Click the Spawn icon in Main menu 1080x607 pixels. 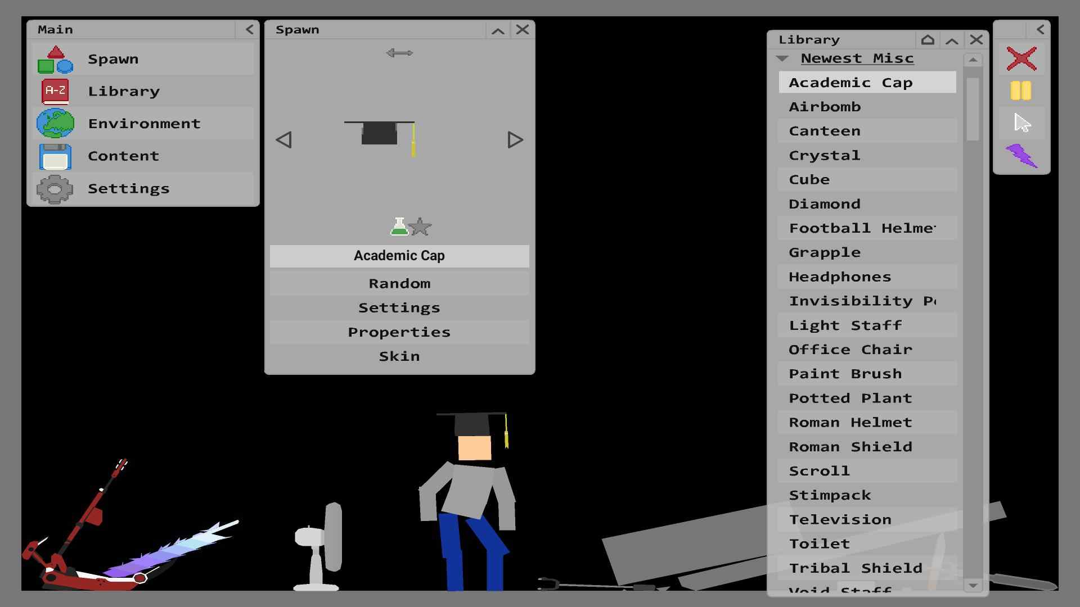coord(56,58)
